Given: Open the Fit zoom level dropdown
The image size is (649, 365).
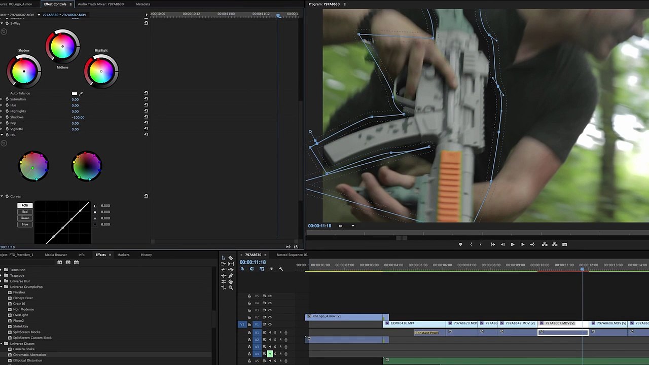Looking at the screenshot, I should point(347,226).
